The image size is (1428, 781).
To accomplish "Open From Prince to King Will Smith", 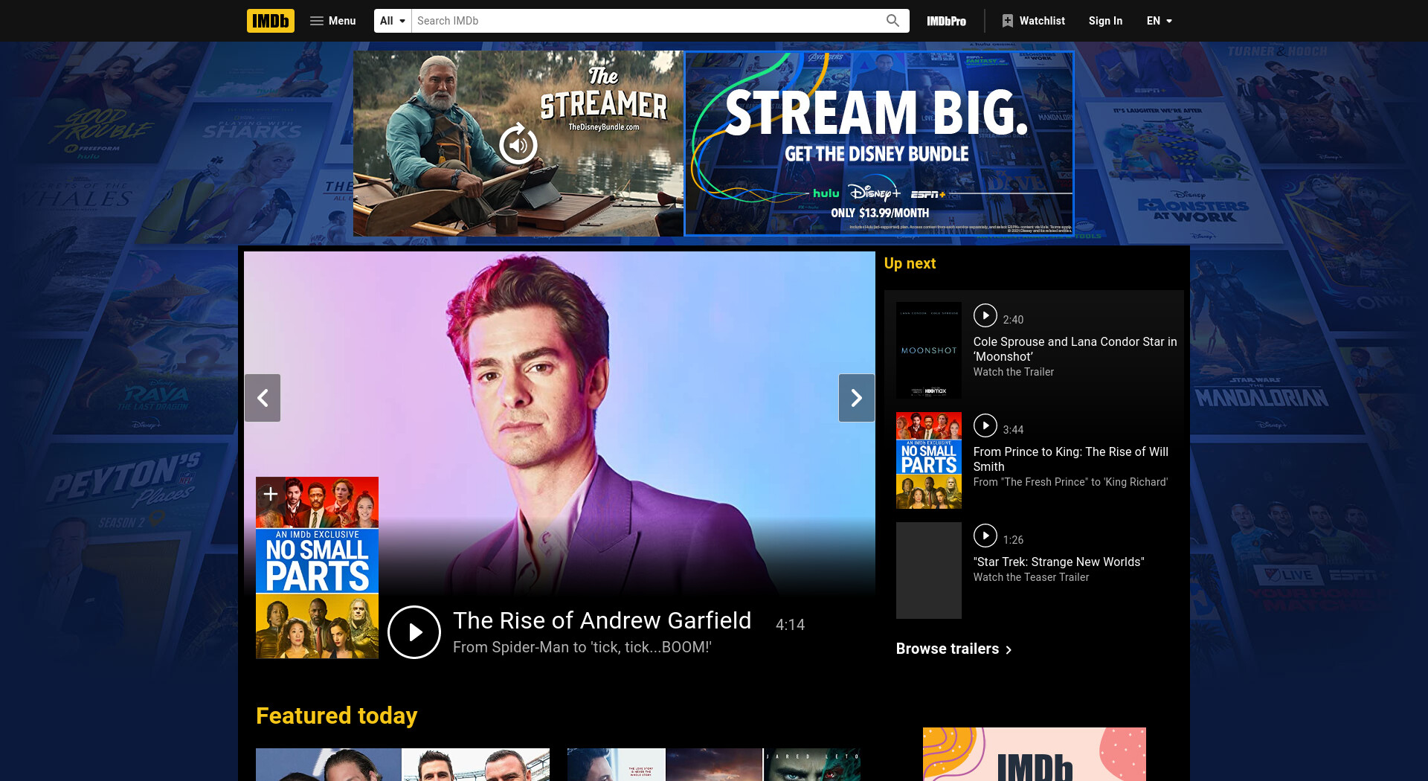I will 1071,459.
